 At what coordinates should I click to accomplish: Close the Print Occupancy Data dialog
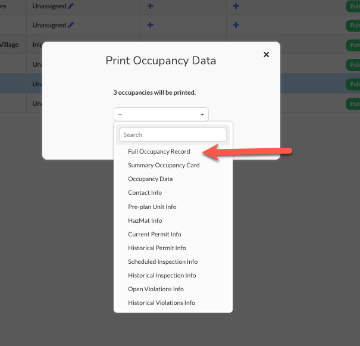pos(266,54)
